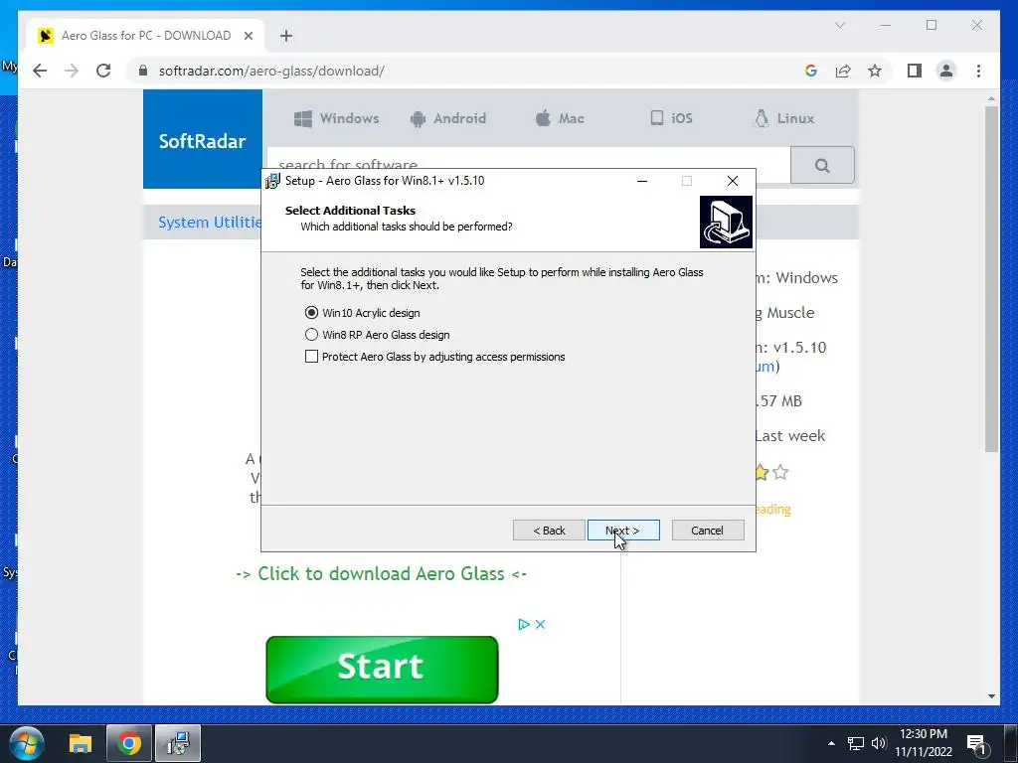This screenshot has height=763, width=1018.
Task: Select the Win10 Acrylic design radio button
Action: pos(311,313)
